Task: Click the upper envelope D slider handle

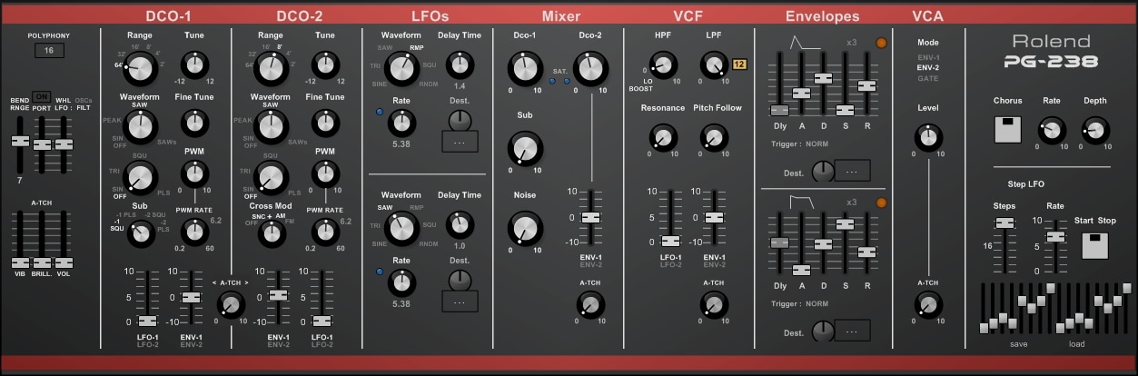Action: pyautogui.click(x=823, y=78)
